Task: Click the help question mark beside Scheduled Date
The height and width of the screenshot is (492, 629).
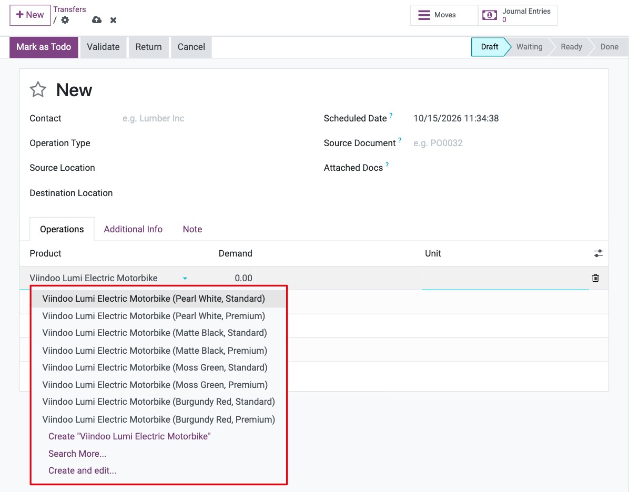Action: (x=391, y=115)
